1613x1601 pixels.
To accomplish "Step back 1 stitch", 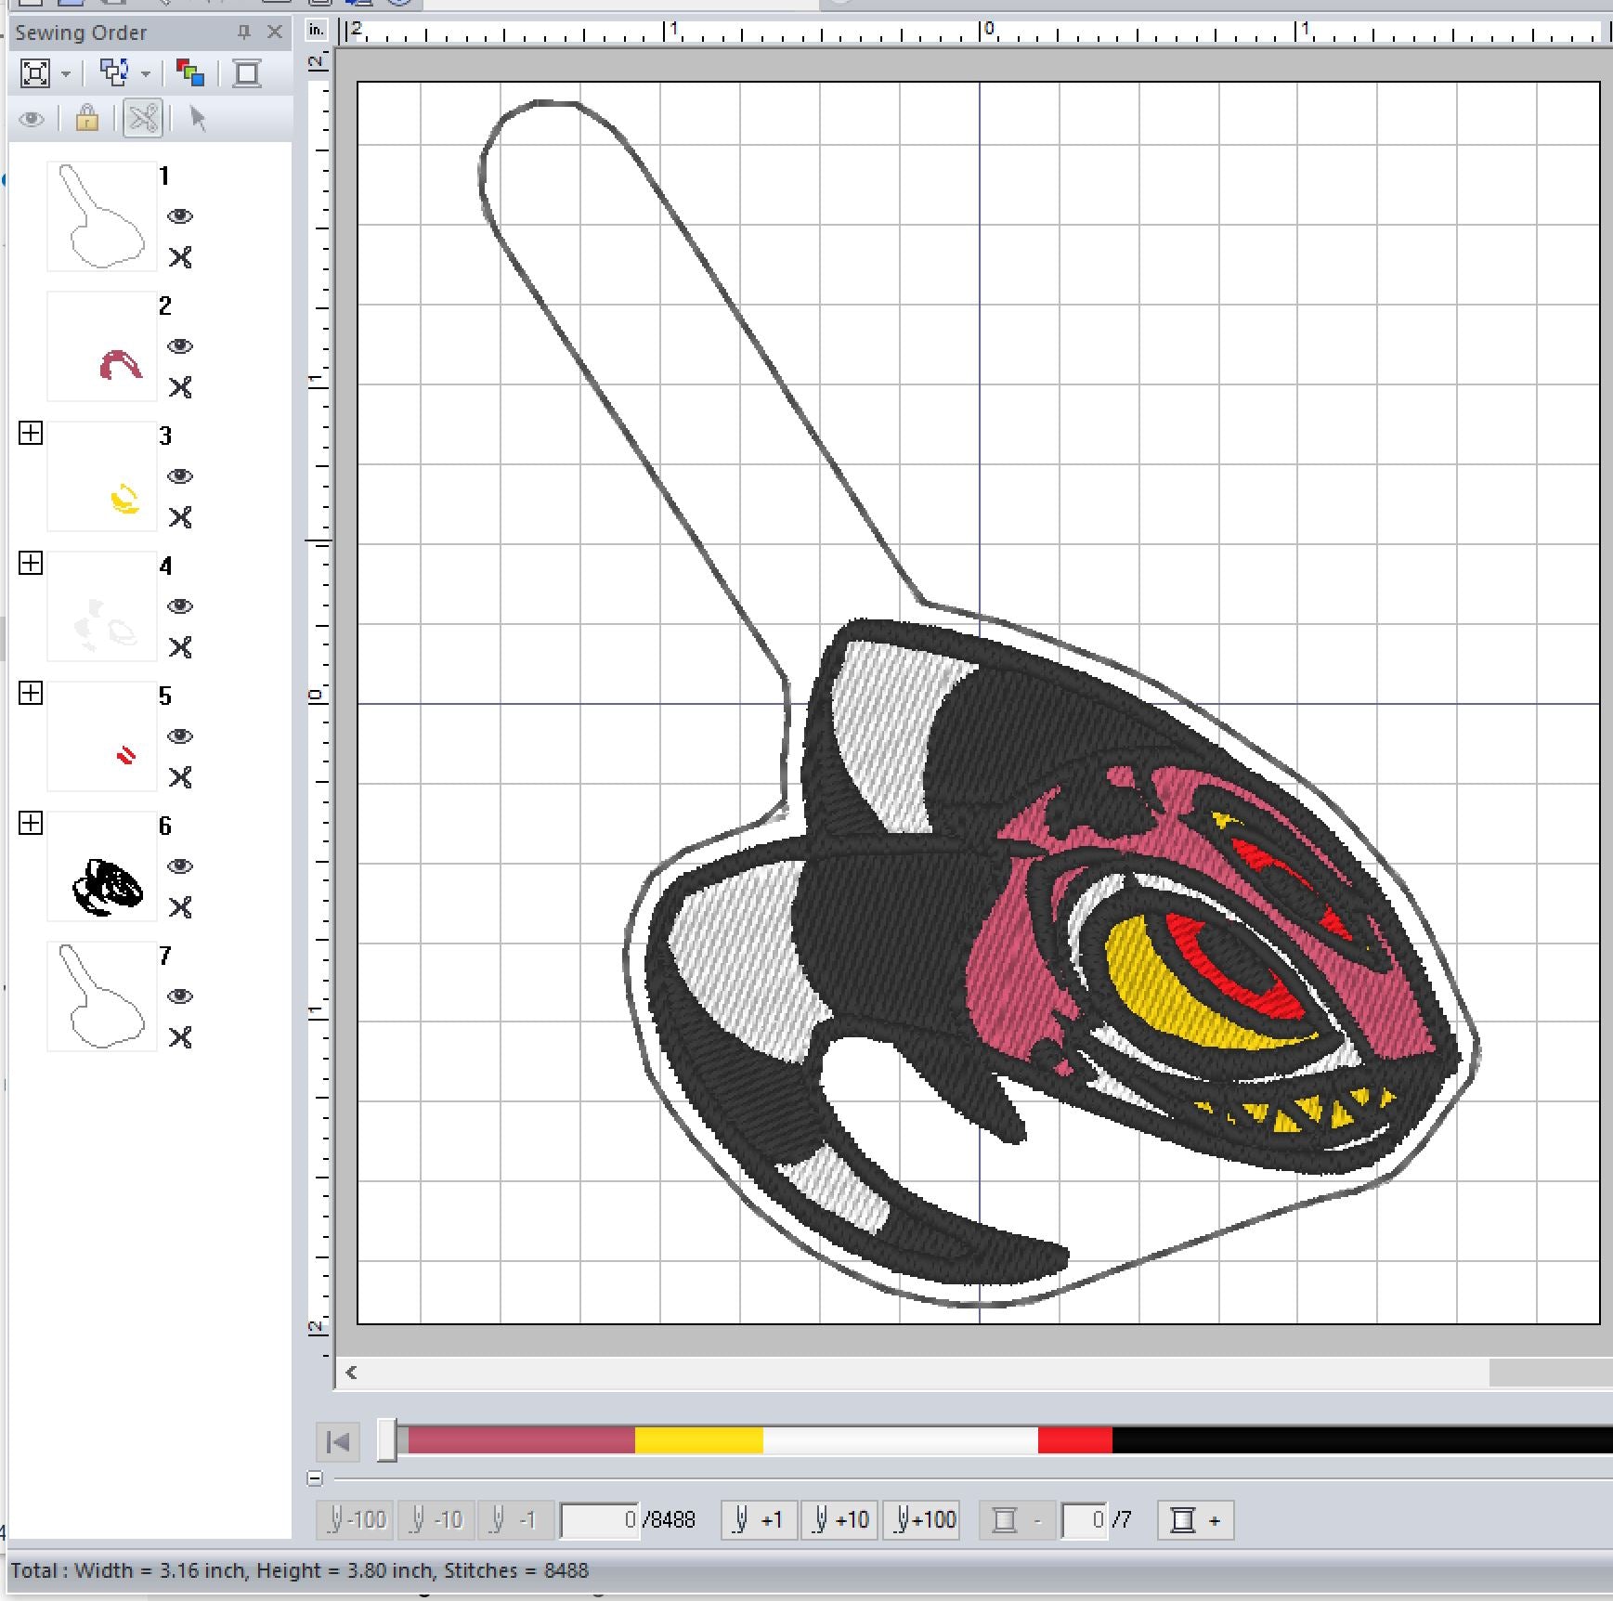I will pos(515,1520).
